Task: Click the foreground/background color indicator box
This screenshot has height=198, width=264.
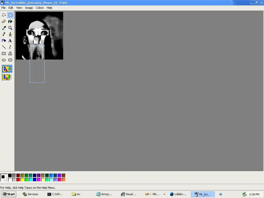Action: 4,178
